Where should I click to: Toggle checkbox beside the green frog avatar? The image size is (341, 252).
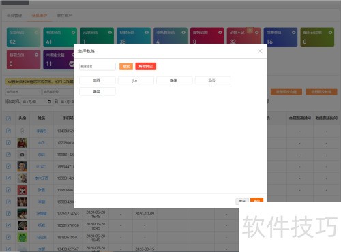point(8,237)
